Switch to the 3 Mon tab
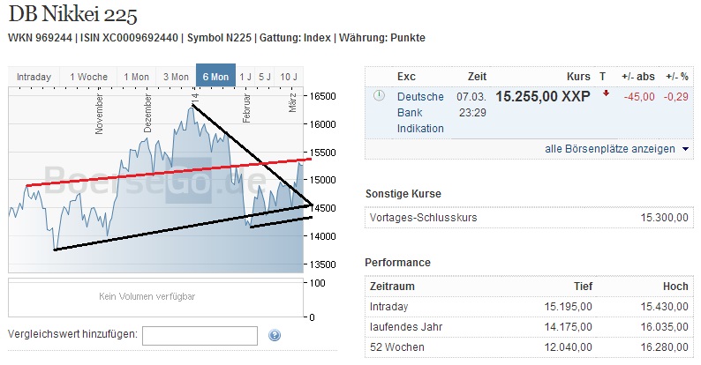The width and height of the screenshot is (701, 365). click(x=176, y=77)
